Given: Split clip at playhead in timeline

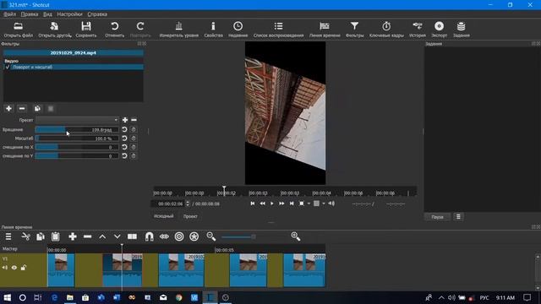Looking at the screenshot, I should 132,236.
